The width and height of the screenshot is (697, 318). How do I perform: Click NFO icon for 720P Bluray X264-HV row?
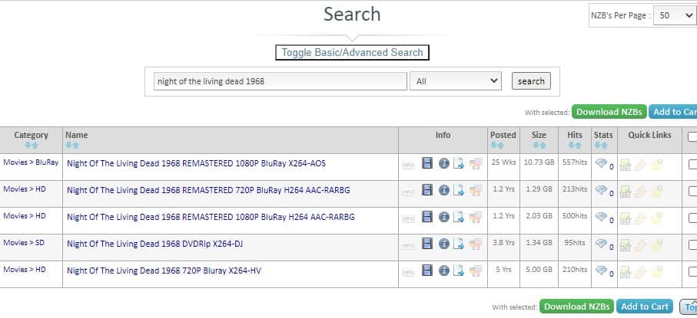coord(408,271)
